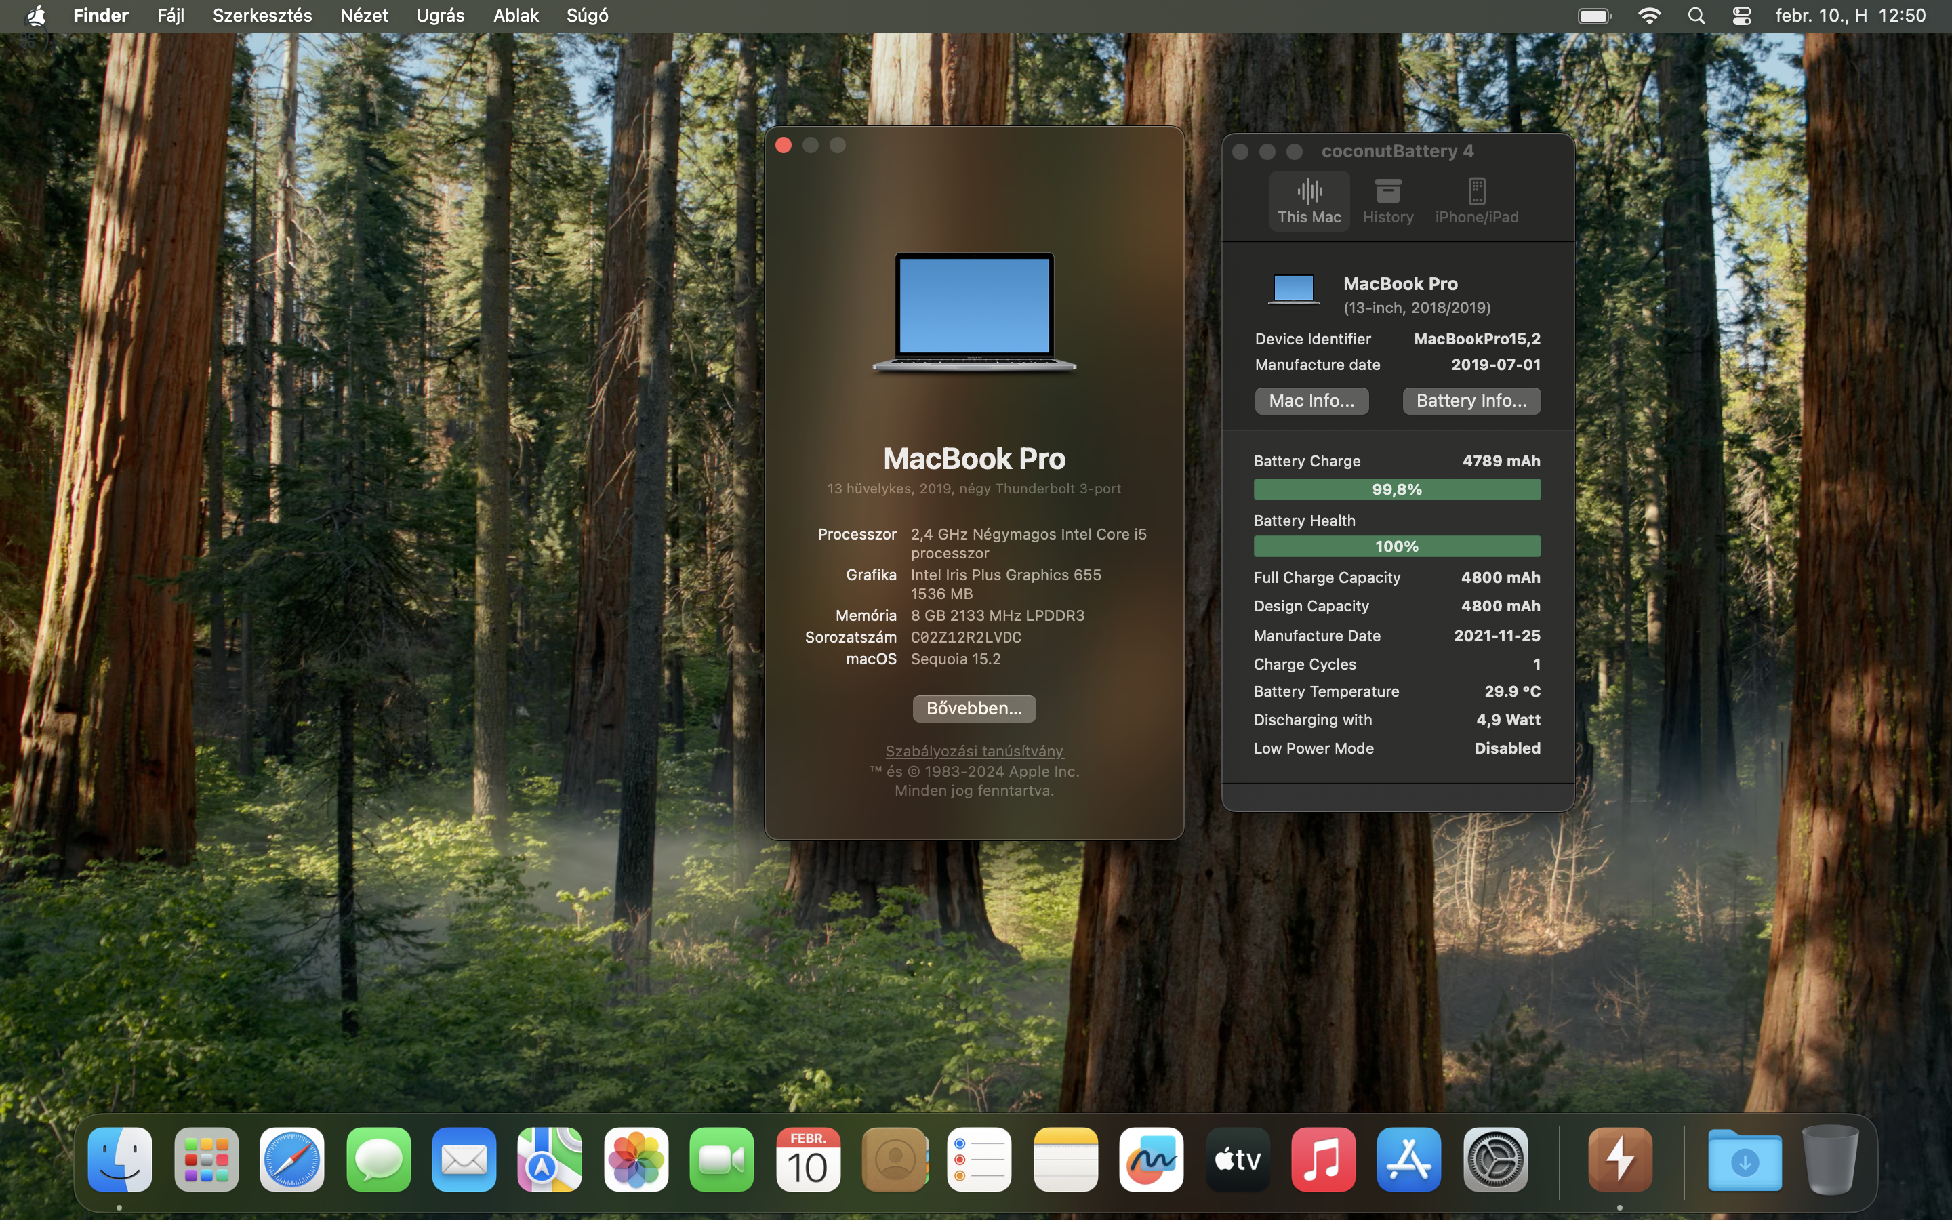Open Finder from the Dock
Image resolution: width=1952 pixels, height=1220 pixels.
tap(119, 1160)
